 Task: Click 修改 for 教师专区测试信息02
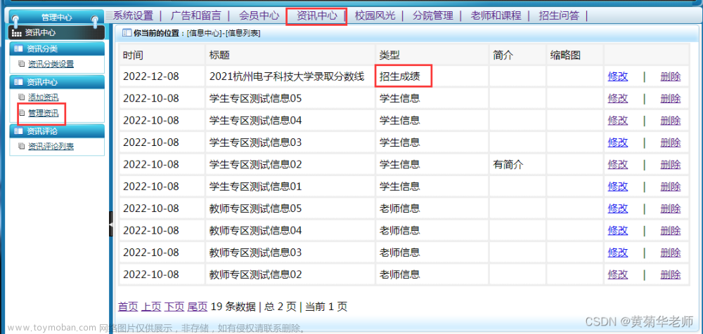[618, 274]
